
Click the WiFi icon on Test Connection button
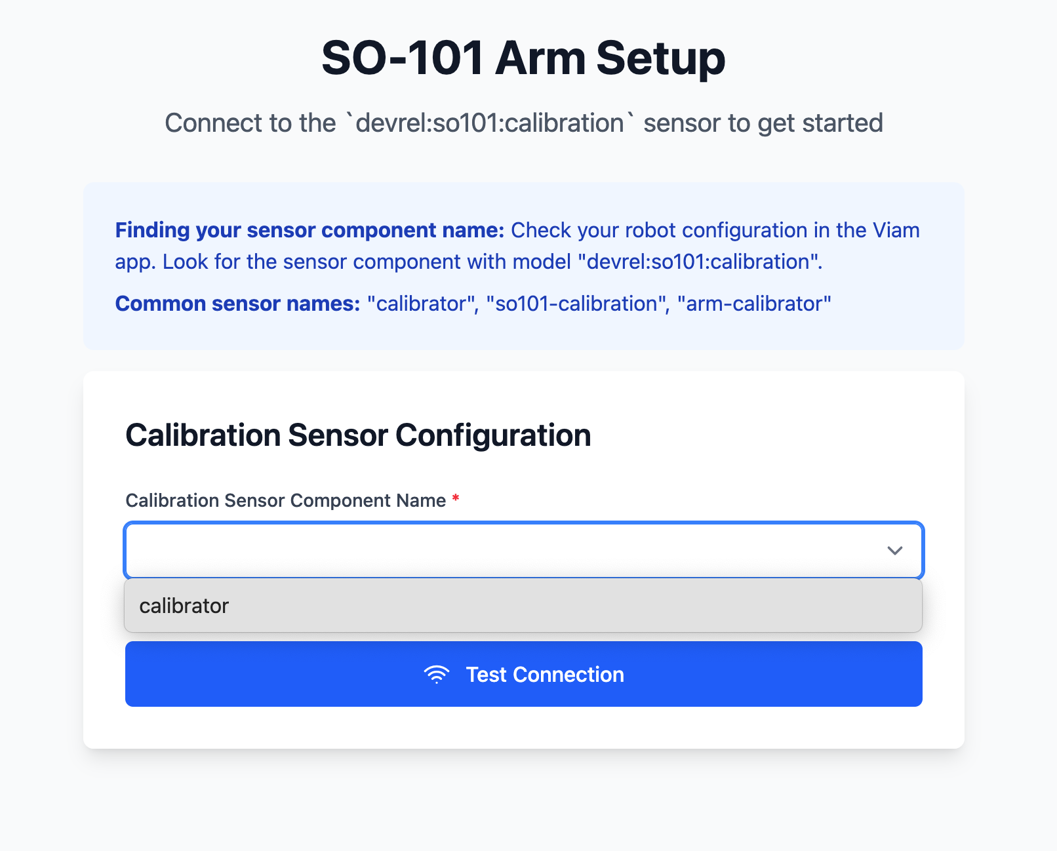pyautogui.click(x=436, y=674)
